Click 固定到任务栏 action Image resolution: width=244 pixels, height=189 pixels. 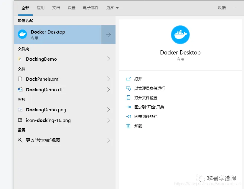pos(146,117)
